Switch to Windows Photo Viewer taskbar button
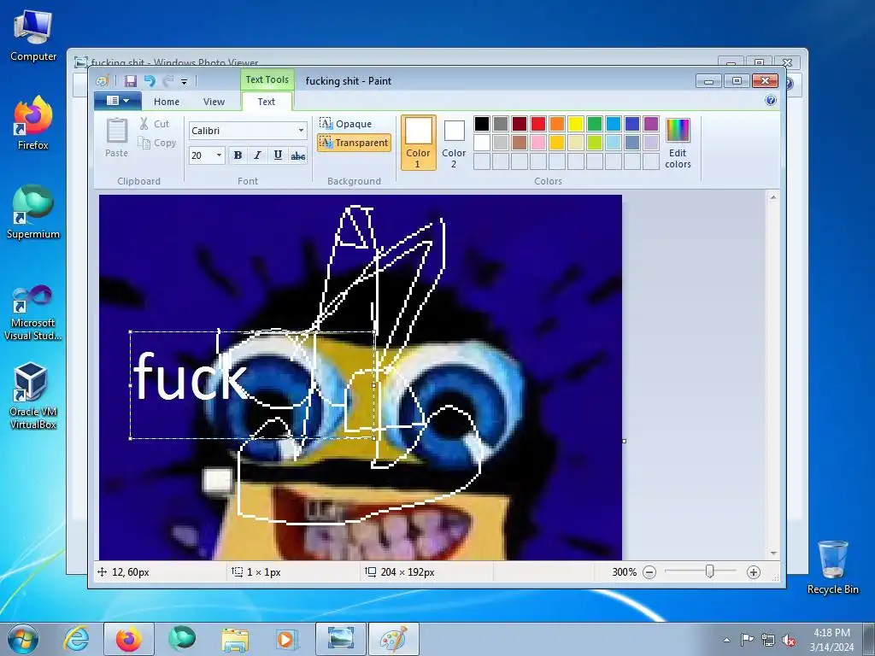875x656 pixels. [x=341, y=639]
